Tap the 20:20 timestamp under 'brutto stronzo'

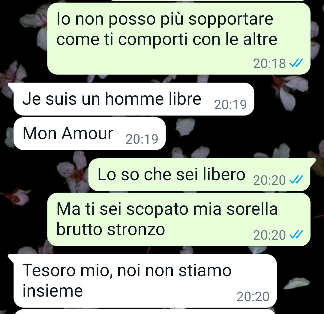(269, 235)
